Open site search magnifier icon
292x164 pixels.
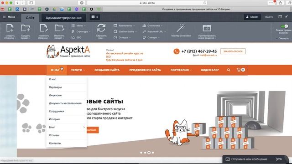coord(229,70)
